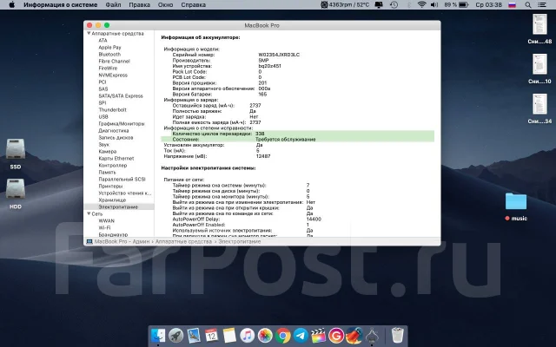This screenshot has width=556, height=347.
Task: Open Photos app in the dock
Action: click(x=265, y=335)
